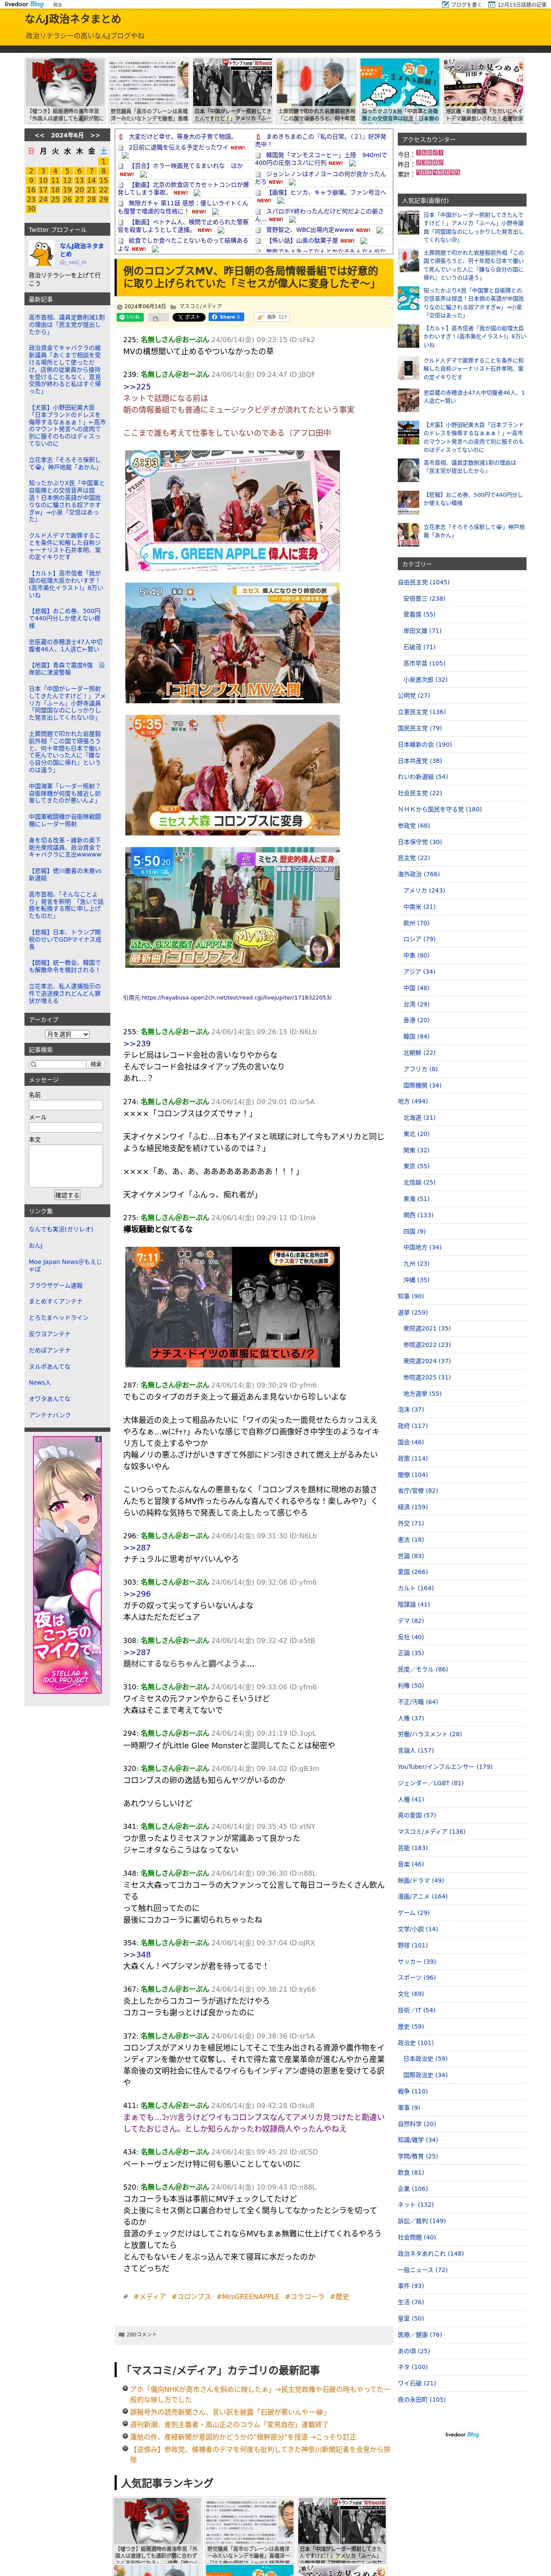Viewport: 551px width, 2576px height.
Task: Open the アメリカ (243) category
Action: pos(424,890)
